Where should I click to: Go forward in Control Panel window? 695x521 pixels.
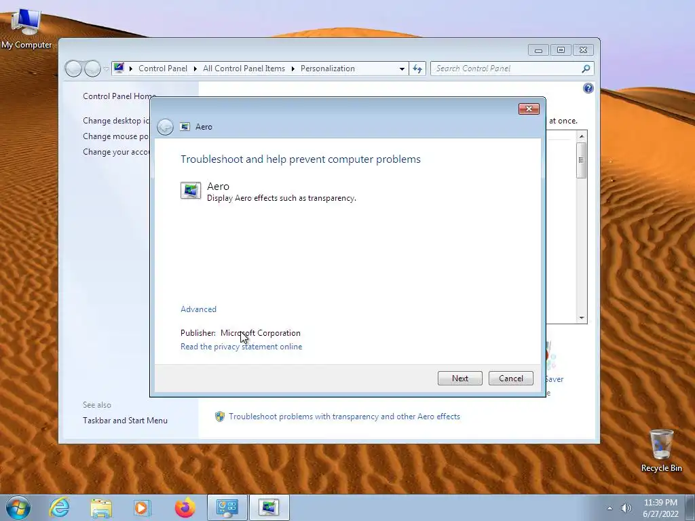coord(92,69)
